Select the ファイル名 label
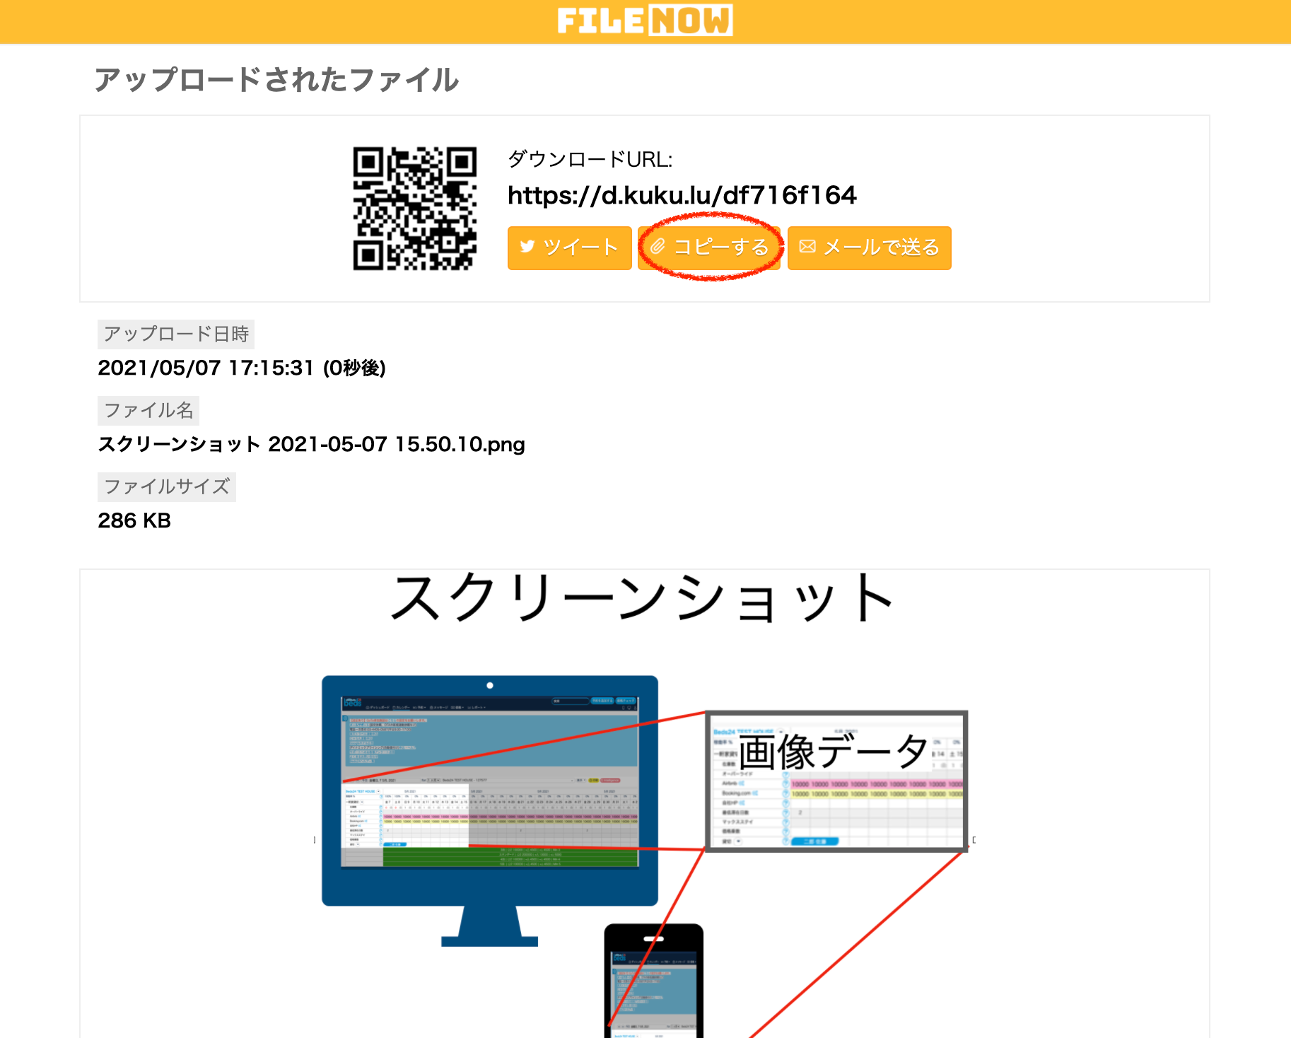 pyautogui.click(x=148, y=410)
